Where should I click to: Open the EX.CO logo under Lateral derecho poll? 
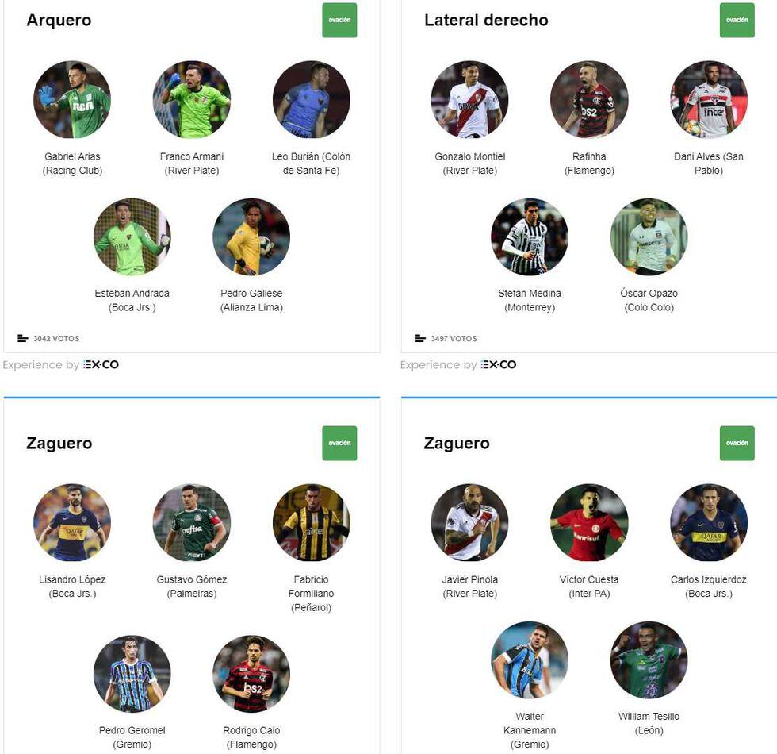pos(499,364)
